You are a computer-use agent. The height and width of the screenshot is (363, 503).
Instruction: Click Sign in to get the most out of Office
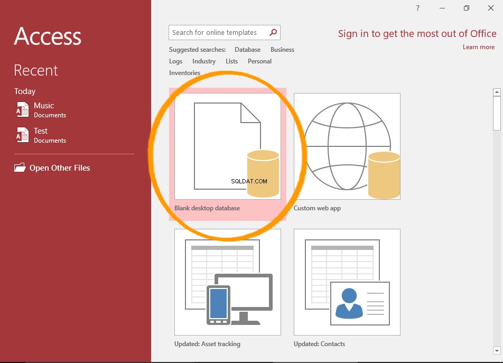(x=417, y=34)
